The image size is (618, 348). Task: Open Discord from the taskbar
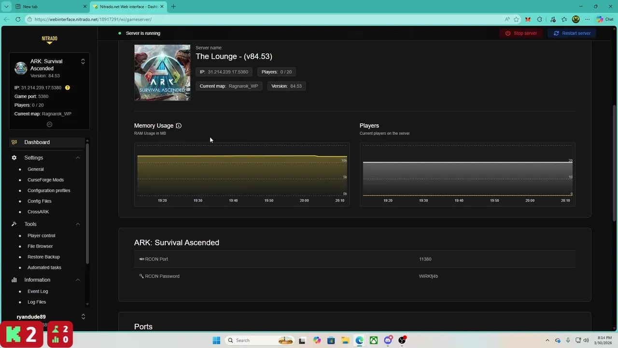388,340
